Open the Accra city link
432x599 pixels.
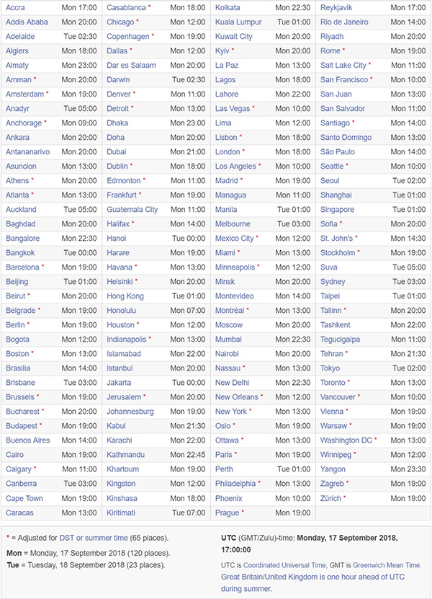click(15, 8)
